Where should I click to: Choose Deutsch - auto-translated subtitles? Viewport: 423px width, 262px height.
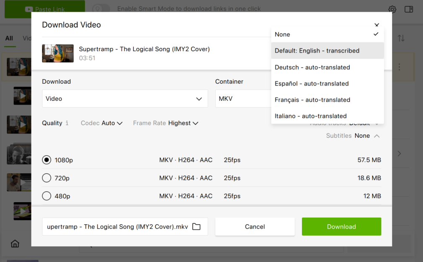click(328, 67)
